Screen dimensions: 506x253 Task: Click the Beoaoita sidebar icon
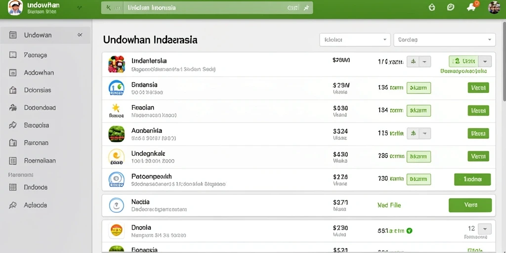point(13,125)
